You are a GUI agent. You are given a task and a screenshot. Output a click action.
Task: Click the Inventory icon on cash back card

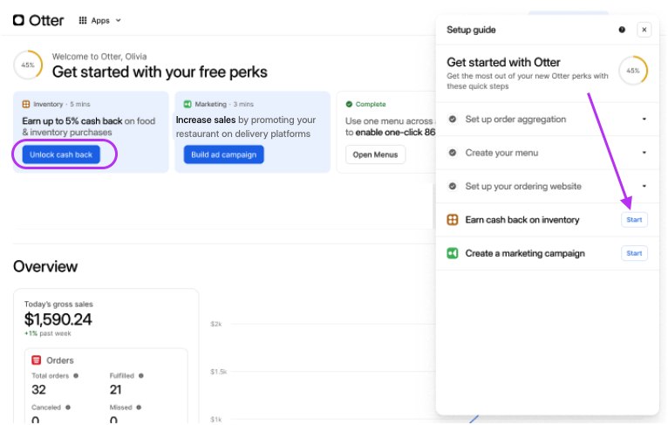pos(26,104)
